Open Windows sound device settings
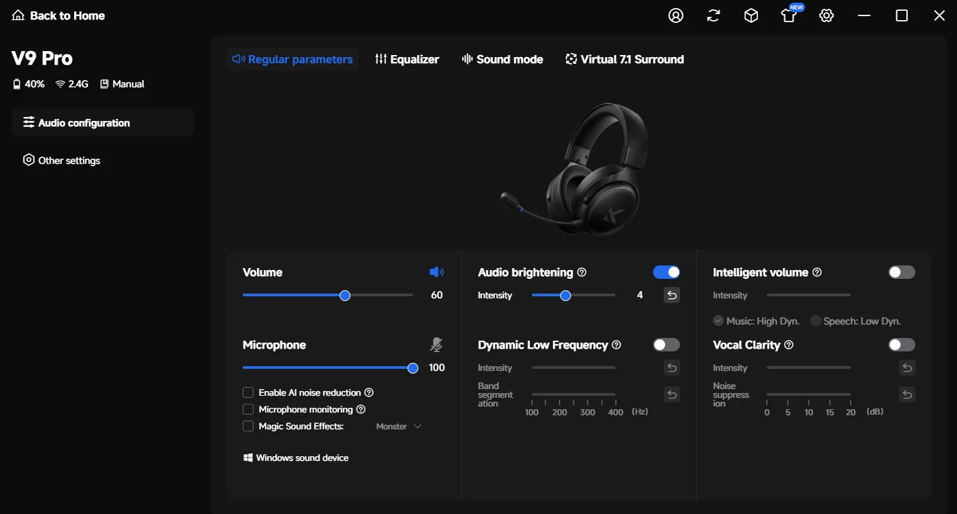 pyautogui.click(x=296, y=458)
